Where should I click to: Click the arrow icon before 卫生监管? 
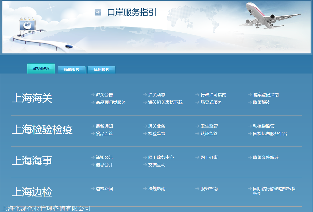click(197, 126)
